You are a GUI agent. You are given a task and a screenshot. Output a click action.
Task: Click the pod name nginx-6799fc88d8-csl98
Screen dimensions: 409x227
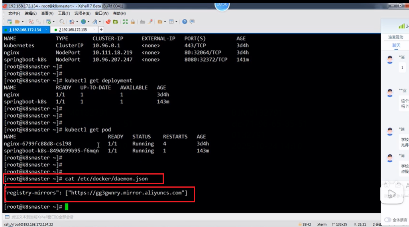click(x=37, y=144)
